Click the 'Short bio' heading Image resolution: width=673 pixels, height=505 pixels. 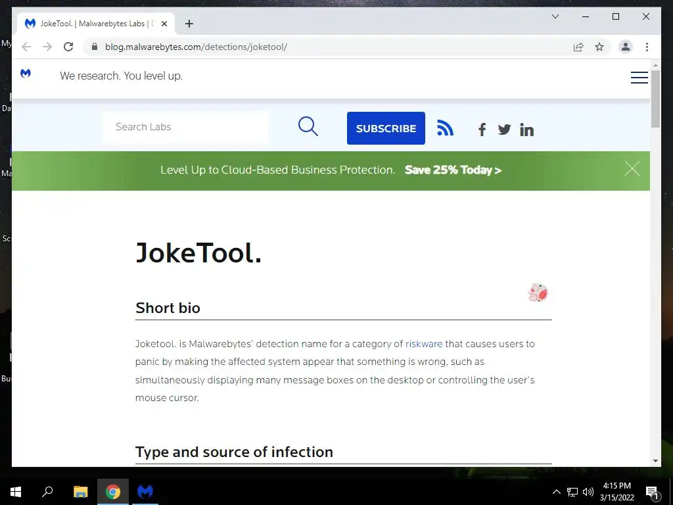(x=168, y=308)
